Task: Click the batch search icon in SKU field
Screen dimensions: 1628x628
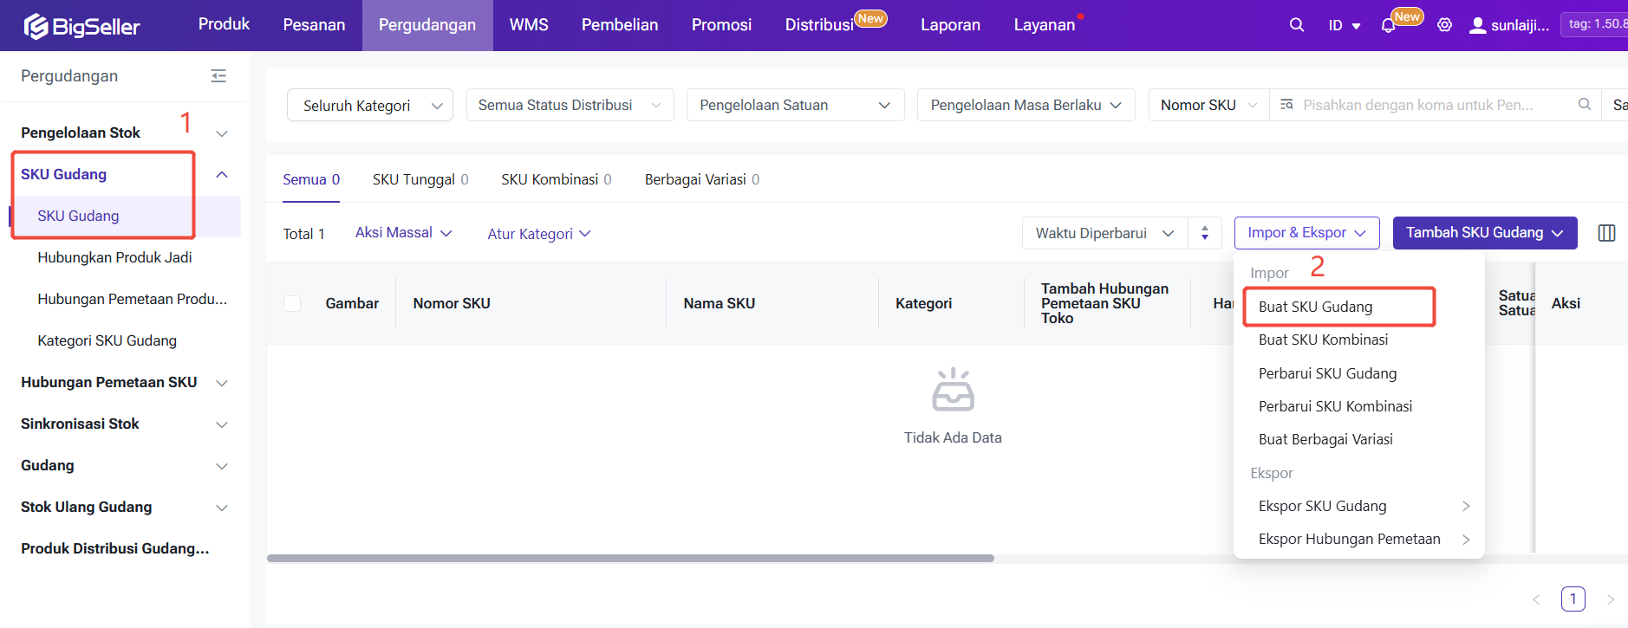Action: (1286, 105)
